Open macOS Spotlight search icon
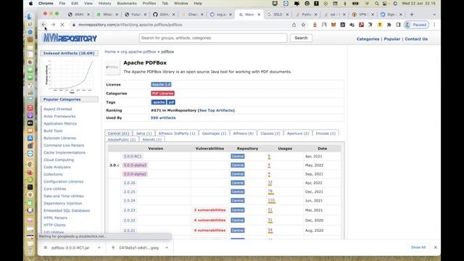464x261 pixels. tap(377, 3)
